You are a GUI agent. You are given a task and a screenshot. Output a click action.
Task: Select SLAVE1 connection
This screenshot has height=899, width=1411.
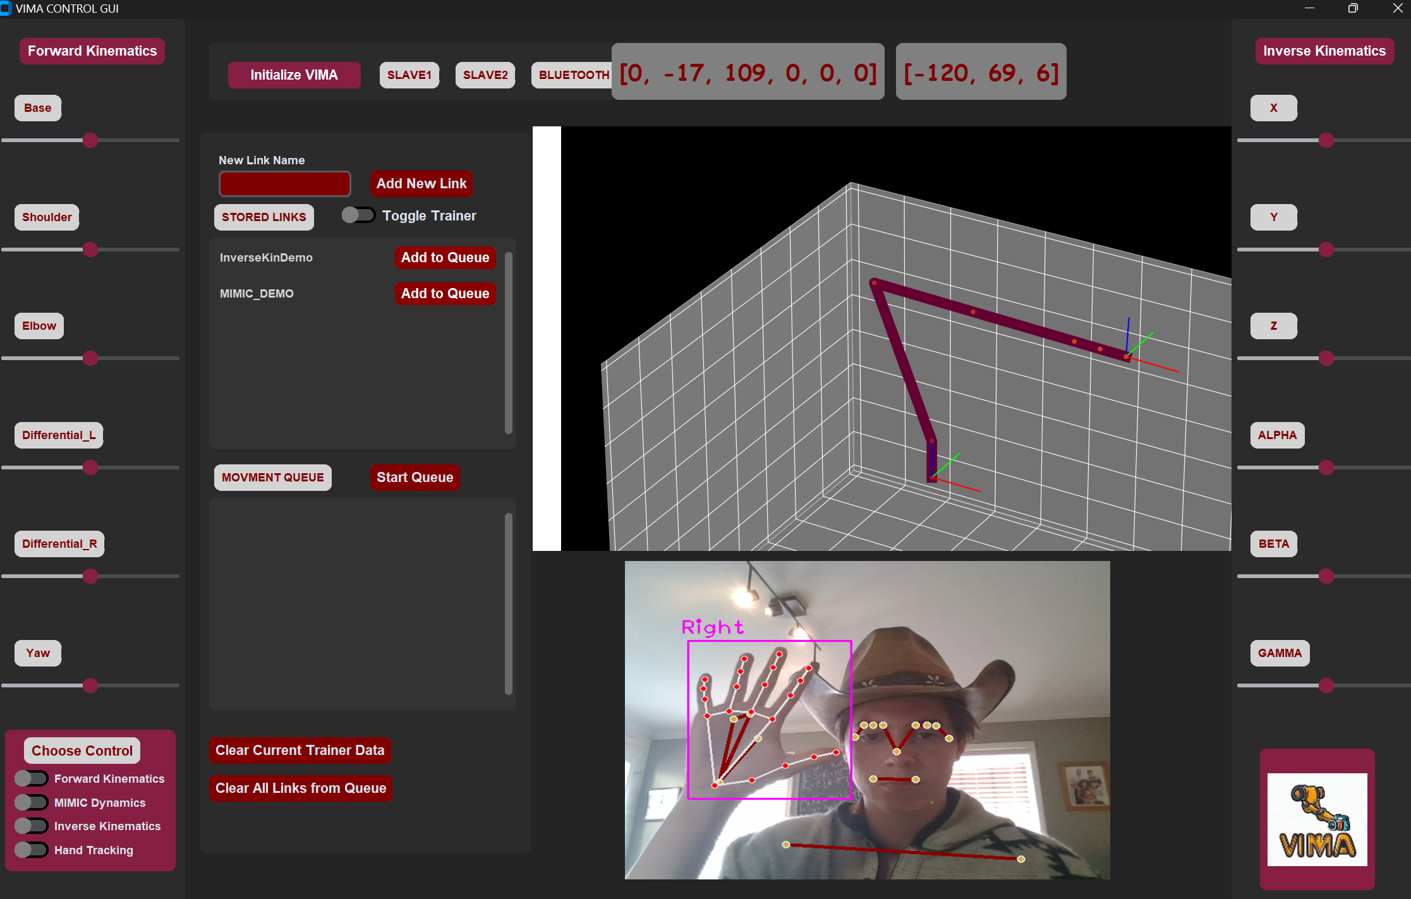tap(409, 75)
